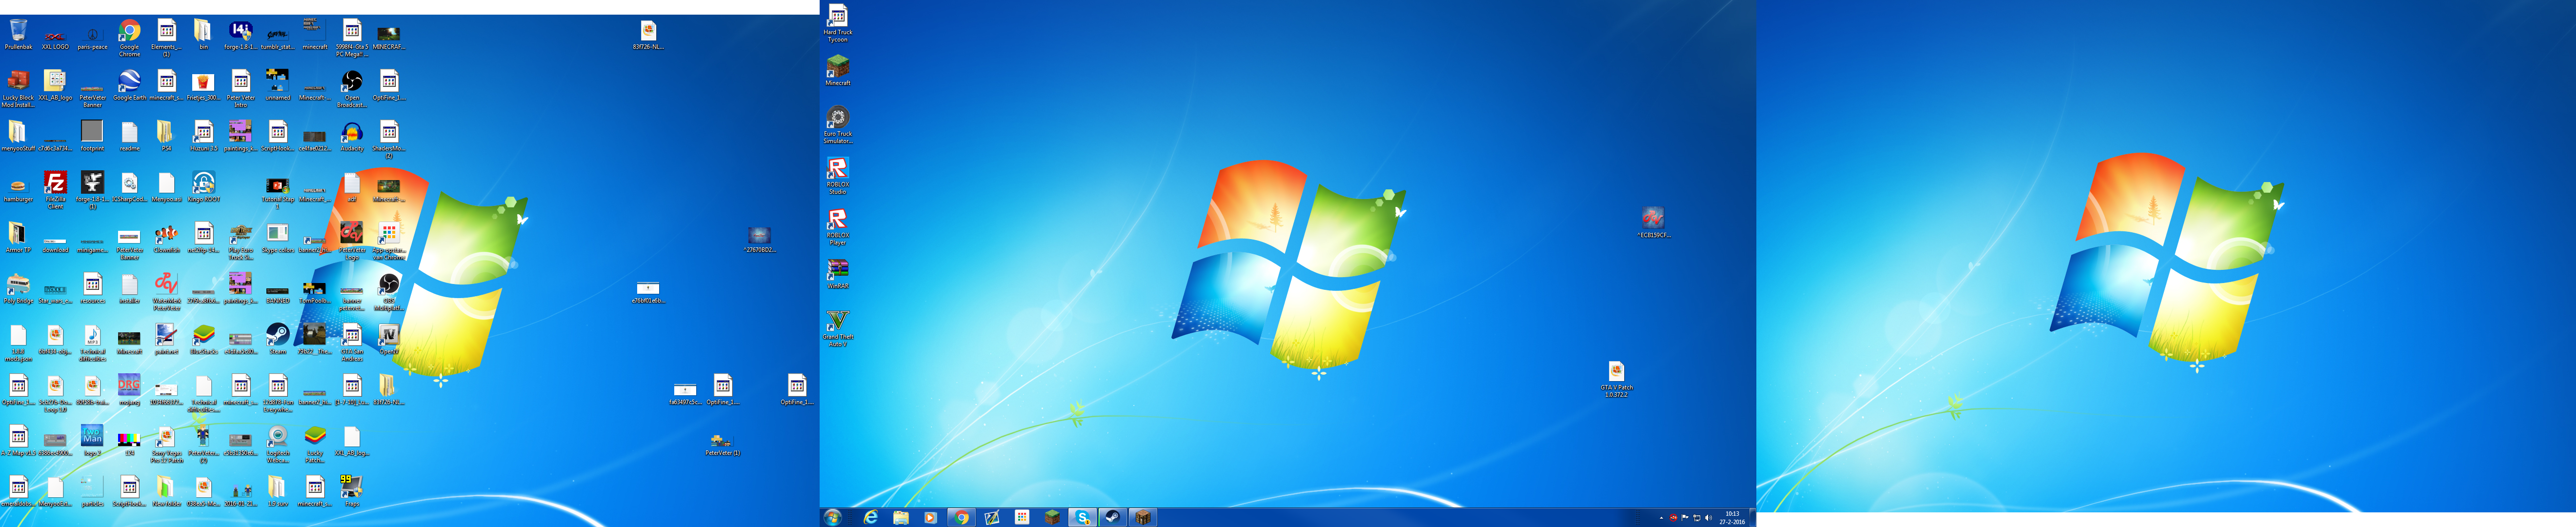Switch to Skype in the taskbar
Image resolution: width=2576 pixels, height=527 pixels.
tap(1082, 517)
